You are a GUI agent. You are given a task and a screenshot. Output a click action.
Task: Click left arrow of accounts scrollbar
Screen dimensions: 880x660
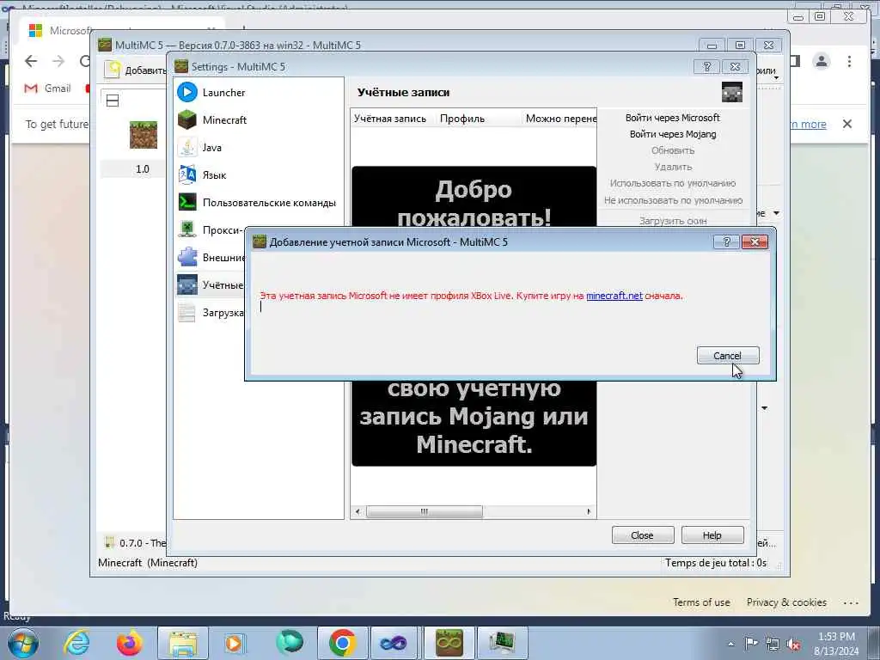coord(357,511)
